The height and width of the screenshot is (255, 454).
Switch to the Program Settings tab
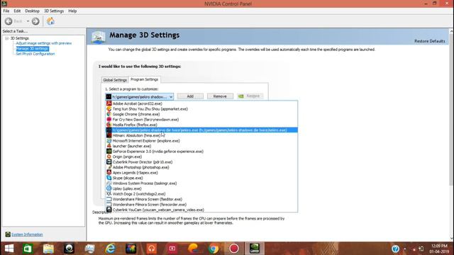(144, 79)
